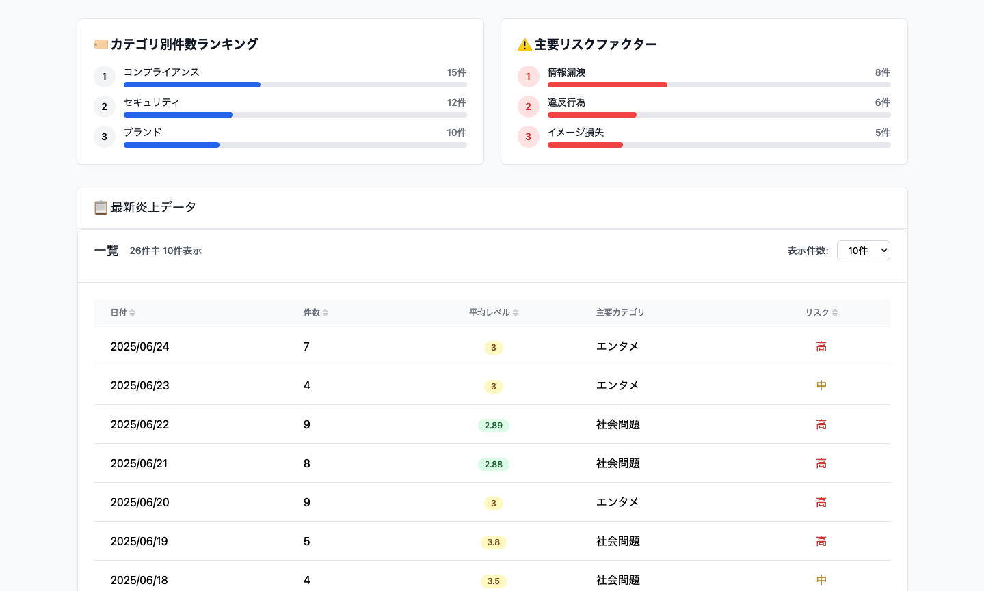Image resolution: width=984 pixels, height=591 pixels.
Task: Click rank badge 1 next to コンプライアンス
Action: (105, 77)
